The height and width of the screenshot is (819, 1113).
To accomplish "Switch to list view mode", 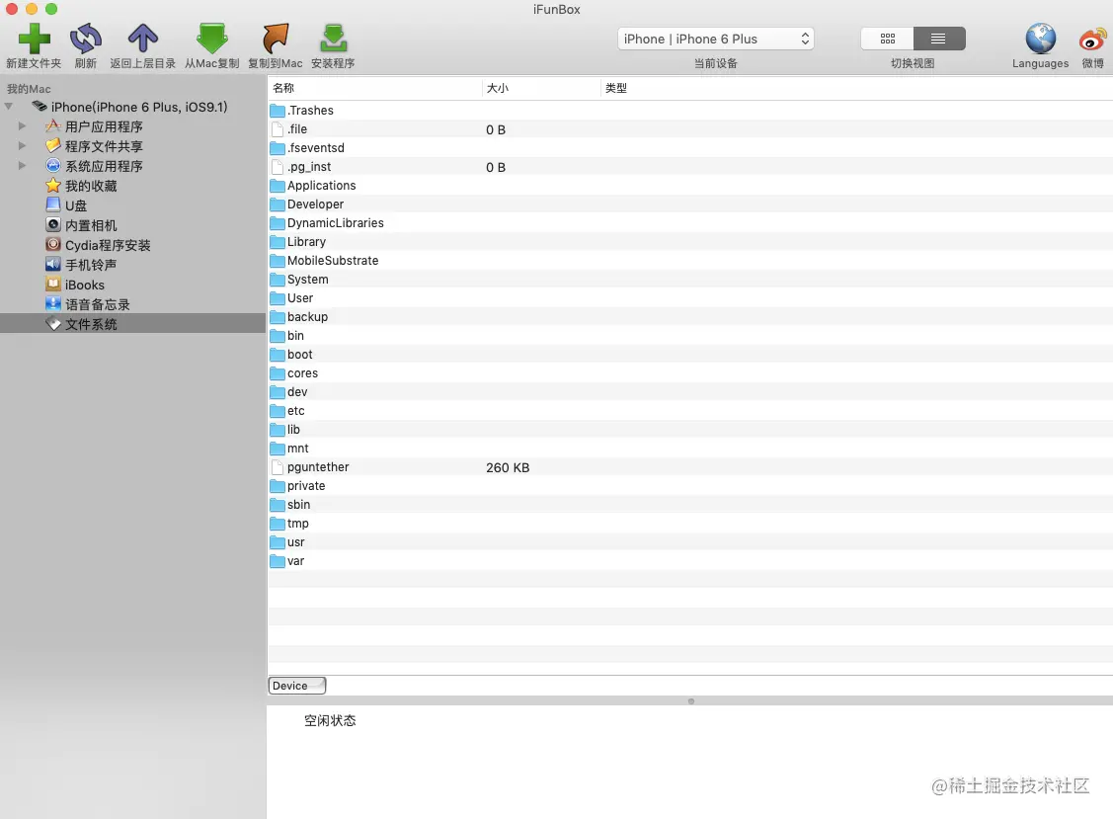I will tap(939, 39).
